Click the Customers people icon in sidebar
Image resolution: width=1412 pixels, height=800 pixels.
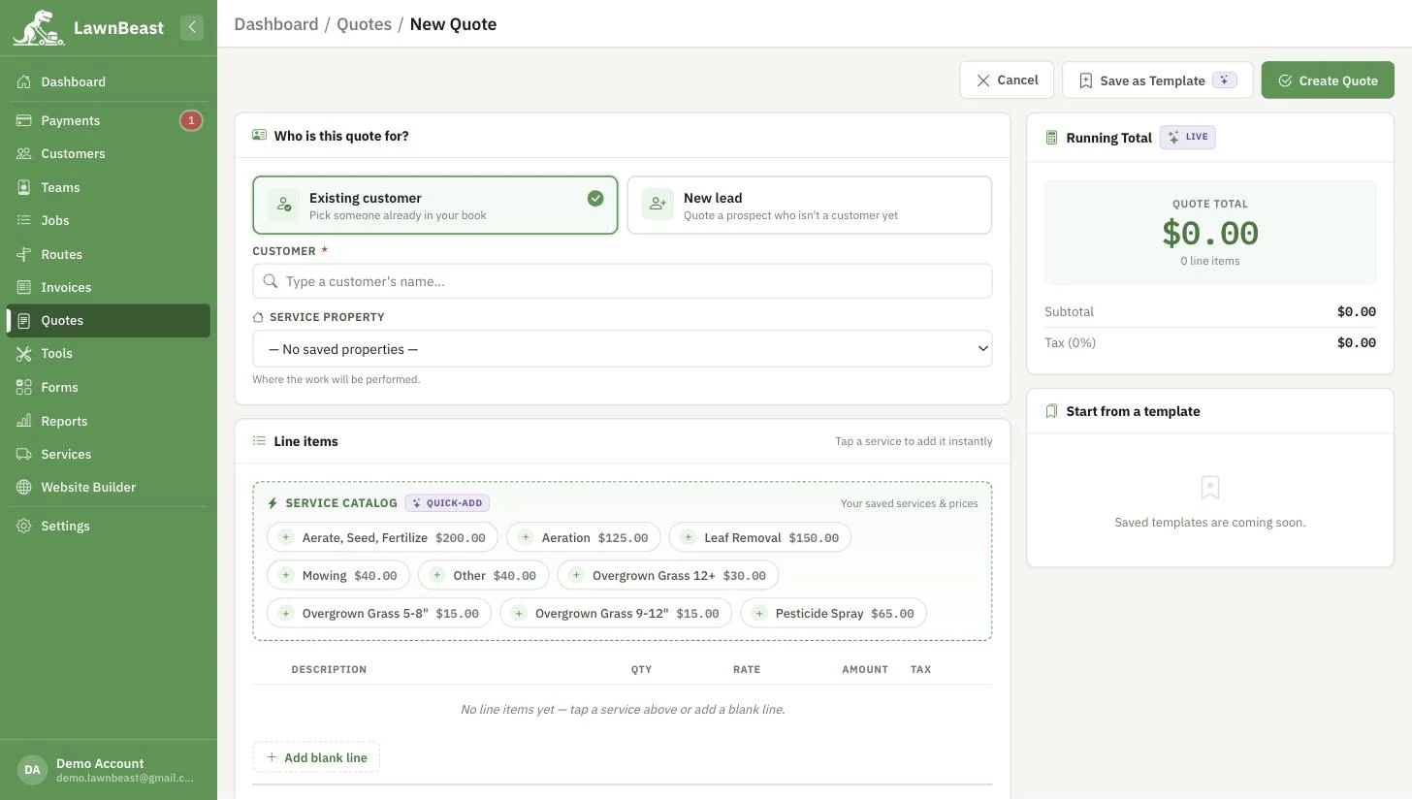click(24, 153)
